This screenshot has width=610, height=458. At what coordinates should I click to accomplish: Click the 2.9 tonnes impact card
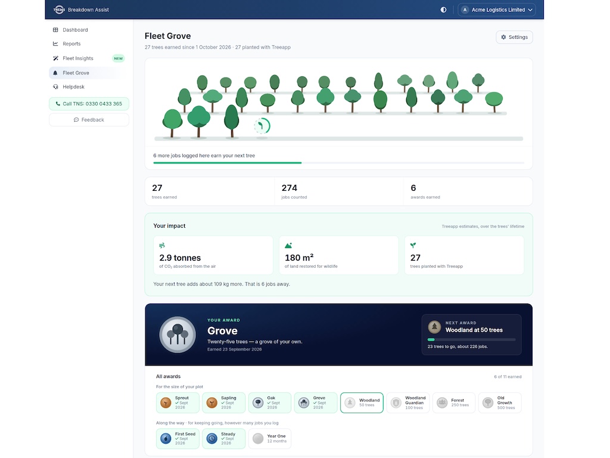point(213,255)
